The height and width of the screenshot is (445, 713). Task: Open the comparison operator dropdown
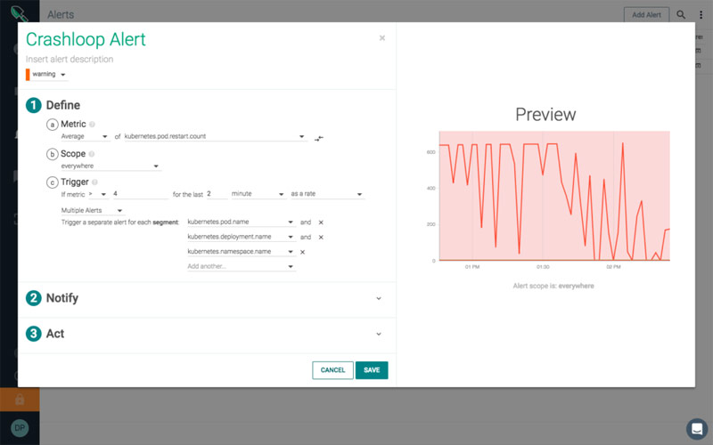tap(98, 194)
